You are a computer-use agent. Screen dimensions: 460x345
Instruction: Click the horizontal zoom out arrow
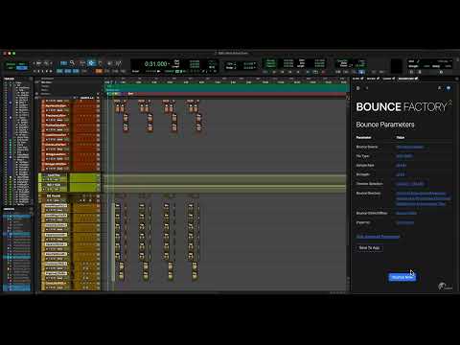(34, 63)
